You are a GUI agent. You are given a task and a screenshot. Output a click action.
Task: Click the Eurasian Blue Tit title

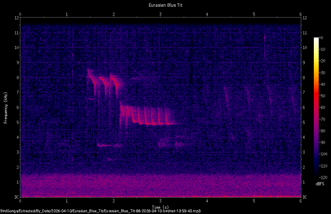pyautogui.click(x=165, y=5)
